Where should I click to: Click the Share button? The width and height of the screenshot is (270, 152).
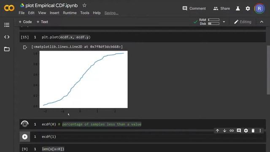pyautogui.click(x=221, y=8)
